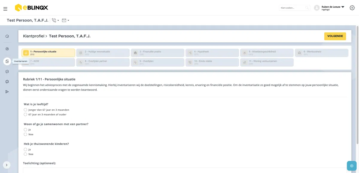
Task: Open the "8 - Overlijden partner" tab
Action: (103, 62)
